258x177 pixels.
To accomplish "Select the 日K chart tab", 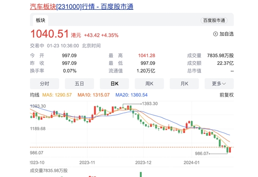I will [114, 83].
